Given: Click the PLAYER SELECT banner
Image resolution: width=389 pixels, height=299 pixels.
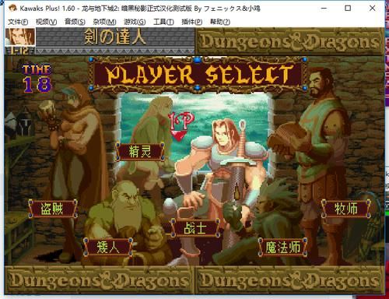Looking at the screenshot, I should tap(198, 74).
